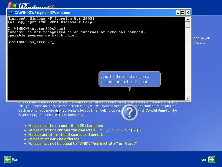The image size is (222, 167).
Task: Minimize the cmd.exe window
Action: click(178, 13)
